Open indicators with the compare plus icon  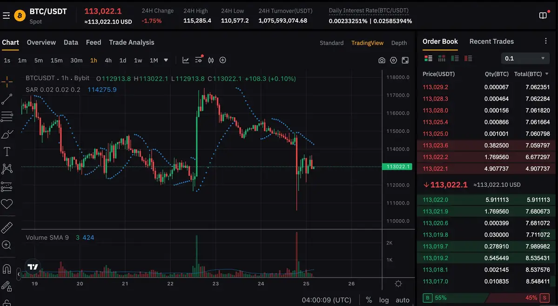pyautogui.click(x=222, y=60)
